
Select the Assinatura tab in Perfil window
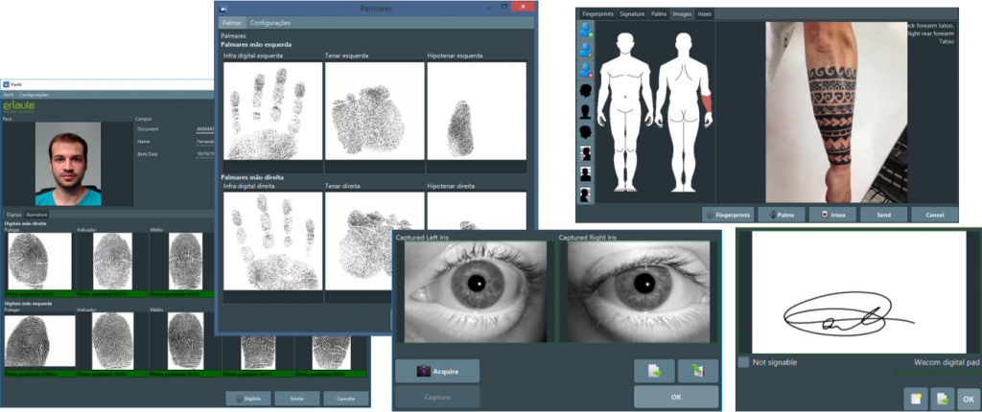point(37,215)
